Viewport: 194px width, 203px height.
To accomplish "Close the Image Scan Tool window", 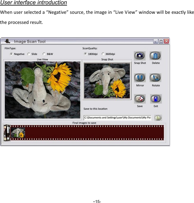I will pos(166,41).
